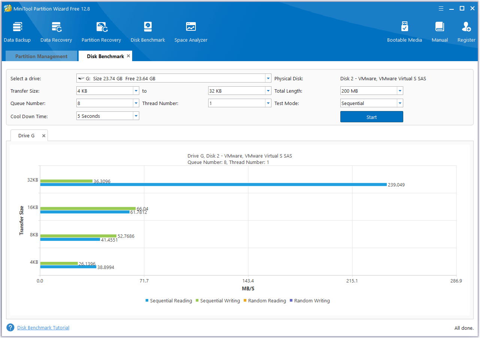This screenshot has width=480, height=338.
Task: Expand the Select a drive dropdown
Action: pos(268,79)
